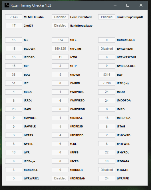Minimize the Ryzen Timing Checker window
This screenshot has width=151, height=190.
[115, 5]
